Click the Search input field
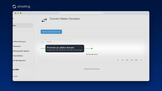Image resolution: width=162 pixels, height=91 pixels. [56, 42]
